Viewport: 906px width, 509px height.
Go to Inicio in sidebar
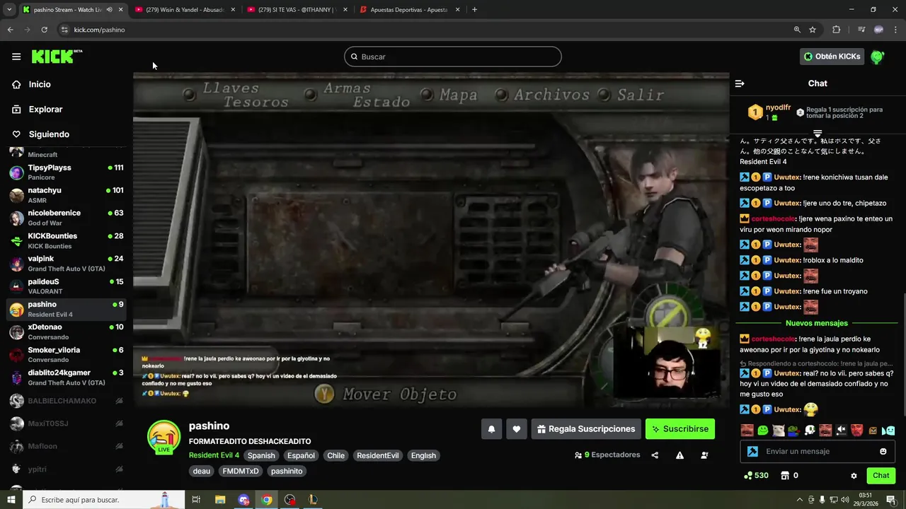pyautogui.click(x=40, y=84)
